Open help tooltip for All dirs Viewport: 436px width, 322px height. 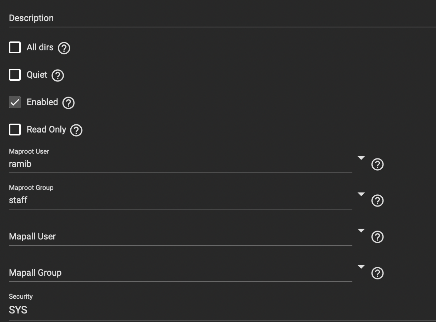point(64,48)
